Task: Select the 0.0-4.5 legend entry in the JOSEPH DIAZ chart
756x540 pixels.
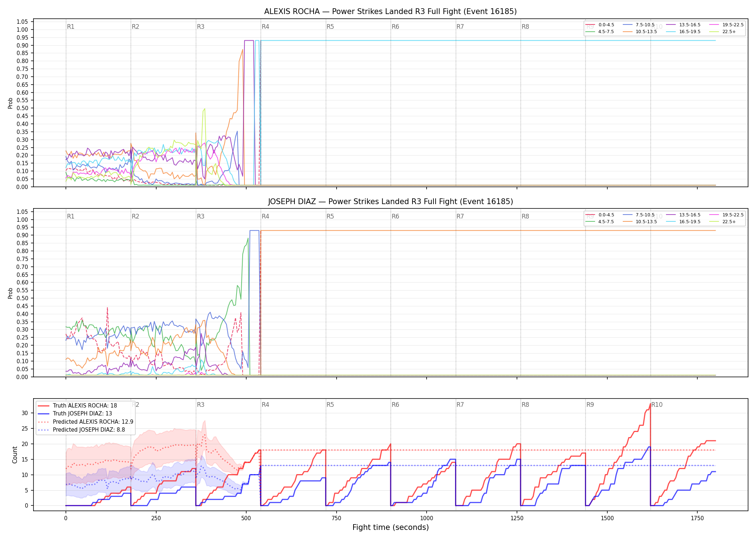Action: [x=600, y=215]
